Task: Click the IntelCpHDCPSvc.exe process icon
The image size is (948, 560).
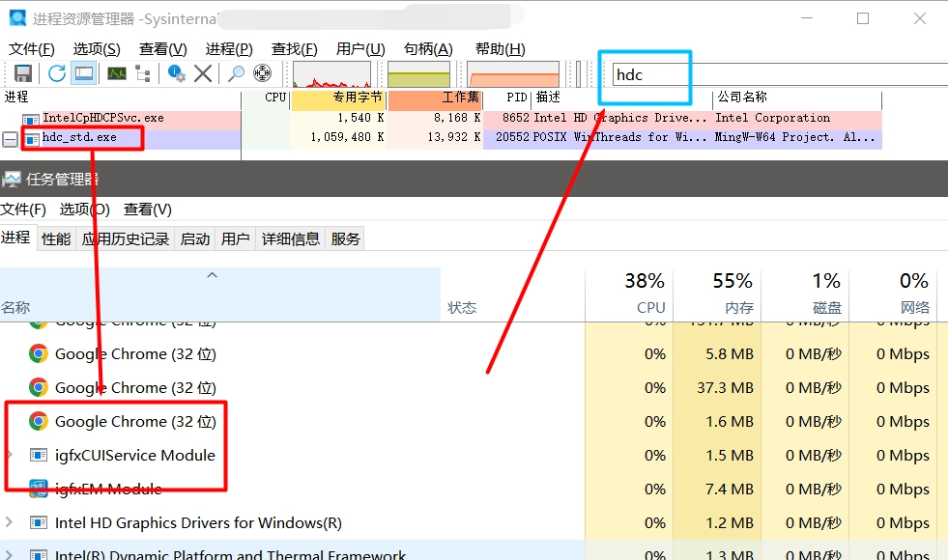Action: click(31, 119)
